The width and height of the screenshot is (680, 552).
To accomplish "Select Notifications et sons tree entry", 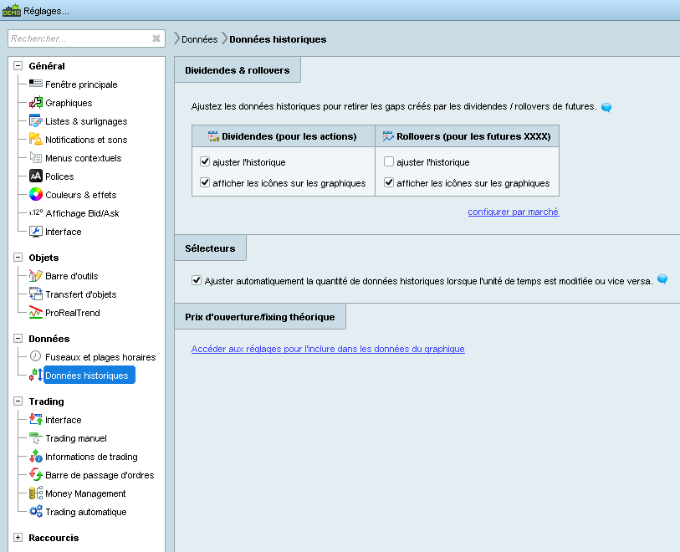I will [86, 140].
